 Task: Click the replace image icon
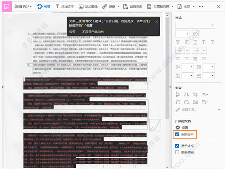pos(195,102)
